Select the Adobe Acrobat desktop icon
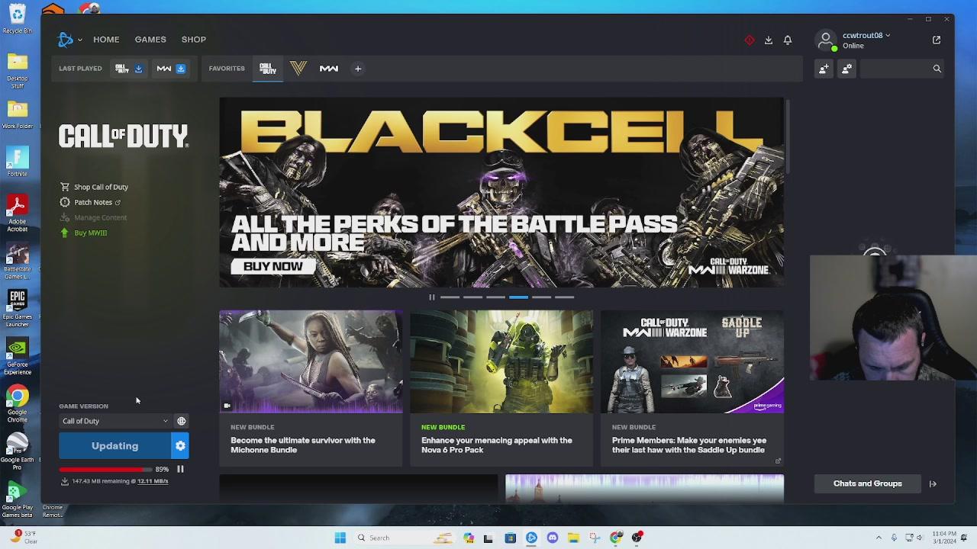Viewport: 977px width, 549px height. (18, 213)
